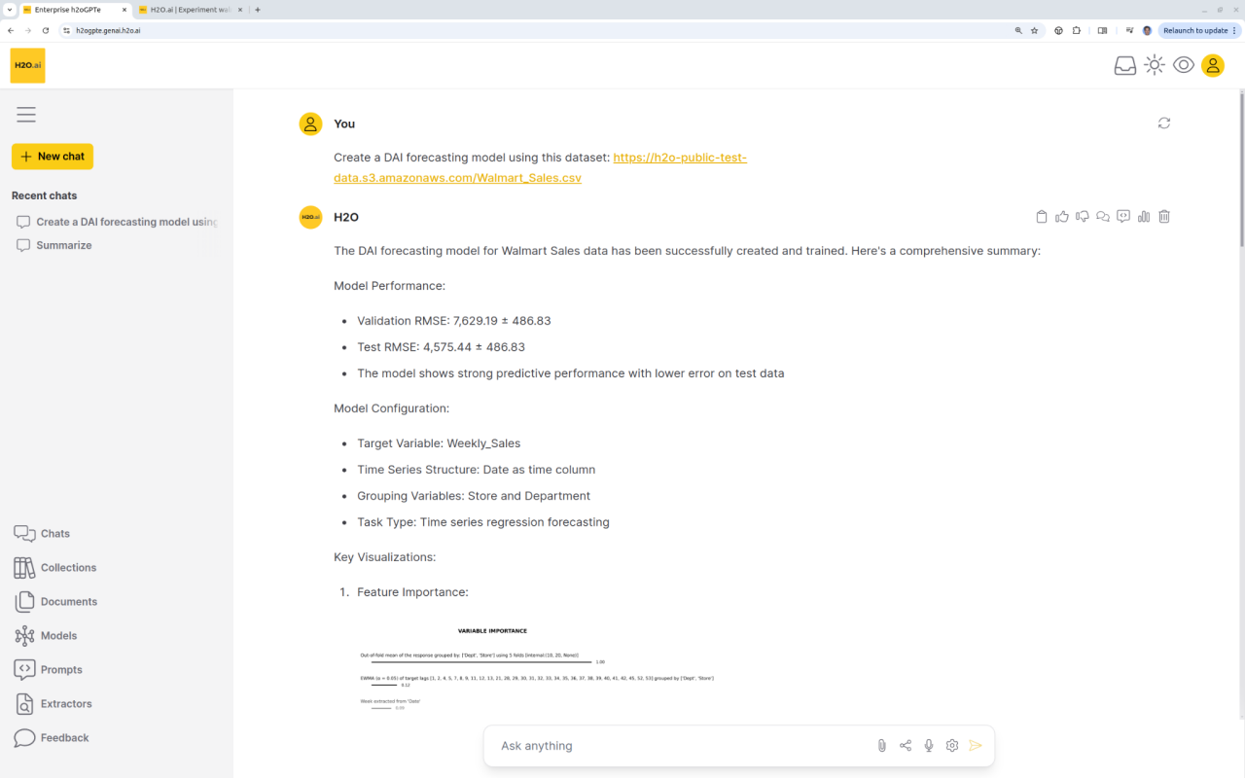Delete the H2O response with trash icon

point(1164,217)
